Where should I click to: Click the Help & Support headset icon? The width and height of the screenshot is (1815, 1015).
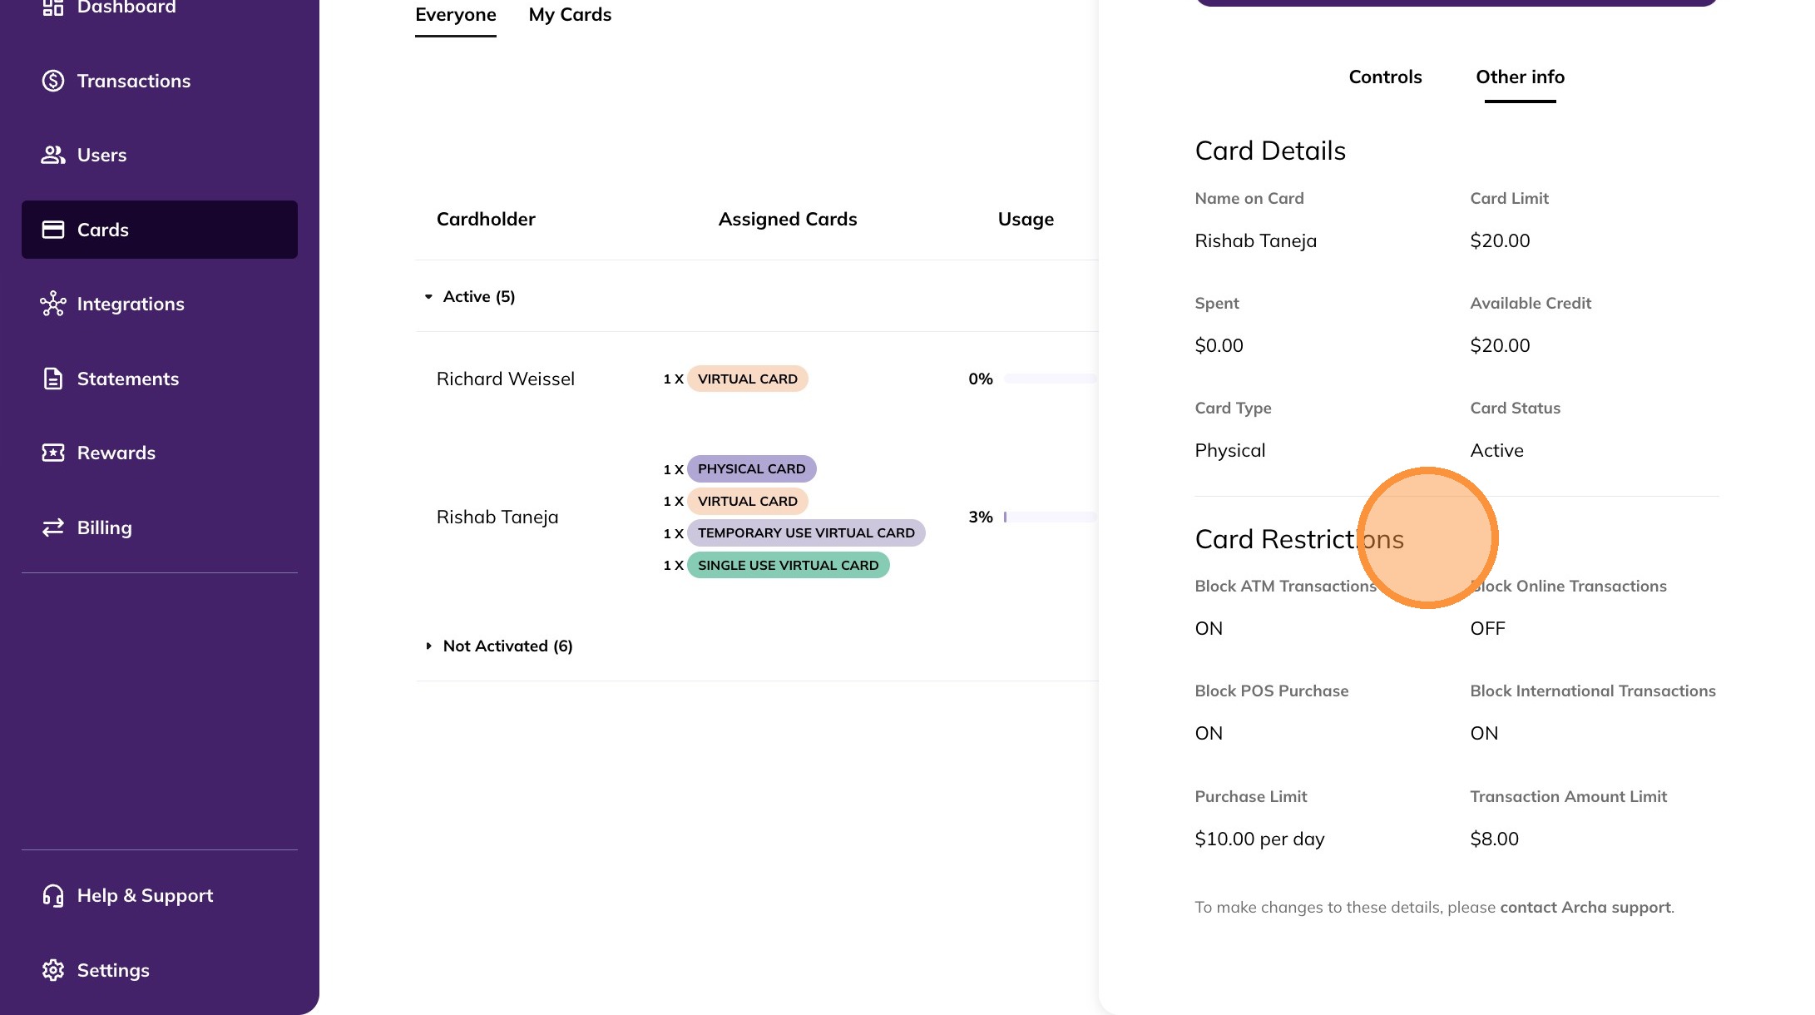pyautogui.click(x=53, y=895)
